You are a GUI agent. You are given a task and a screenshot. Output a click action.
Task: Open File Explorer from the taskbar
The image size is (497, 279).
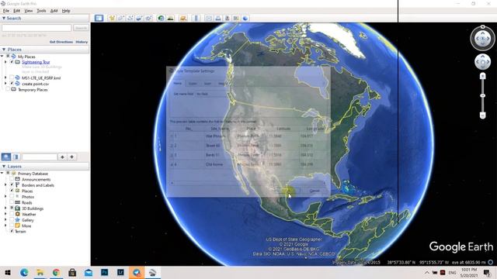click(40, 272)
